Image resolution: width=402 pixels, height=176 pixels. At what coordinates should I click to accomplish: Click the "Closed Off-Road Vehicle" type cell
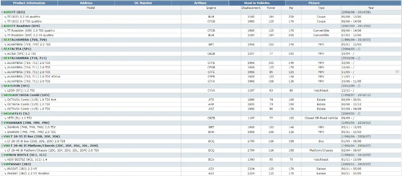pos(321,118)
